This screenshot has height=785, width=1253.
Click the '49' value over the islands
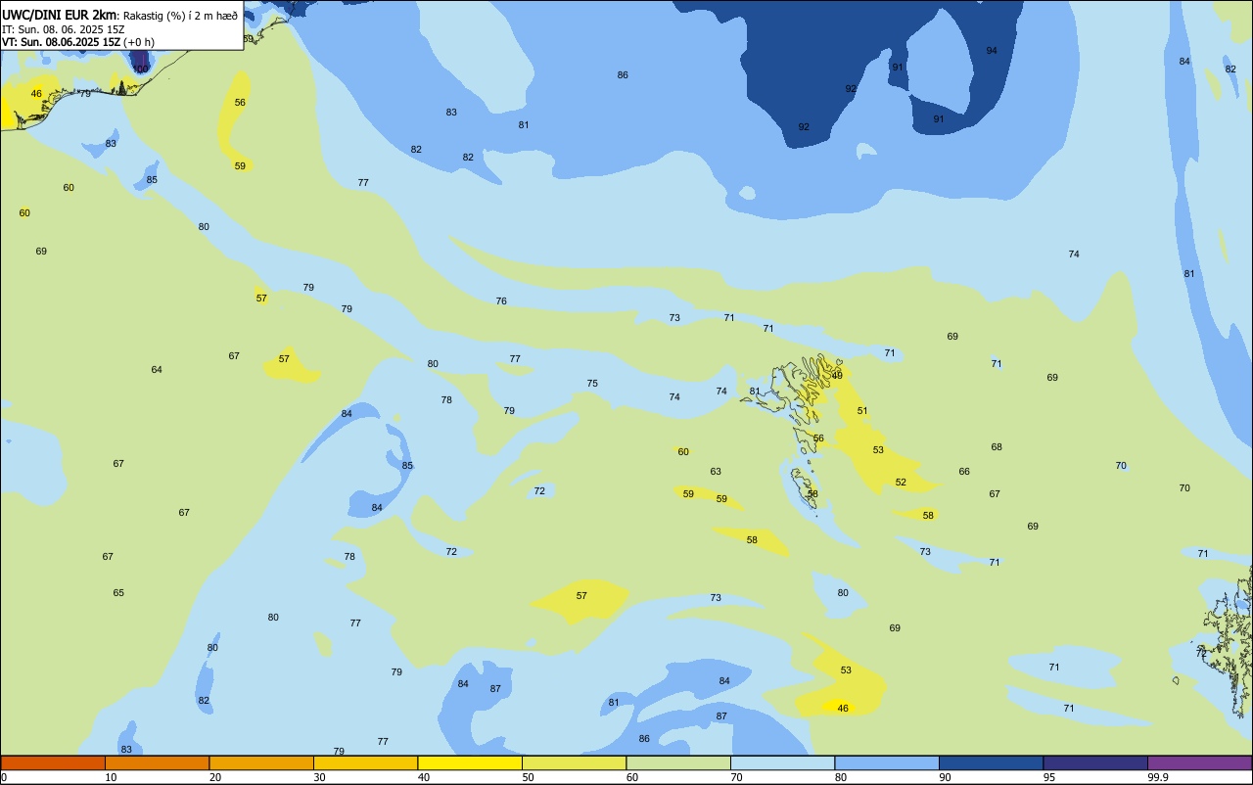[837, 375]
